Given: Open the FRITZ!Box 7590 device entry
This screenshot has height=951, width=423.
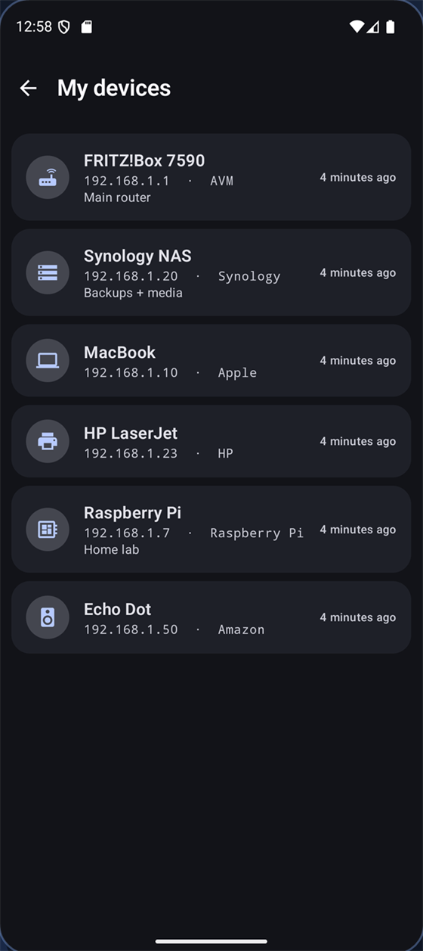Looking at the screenshot, I should point(211,177).
